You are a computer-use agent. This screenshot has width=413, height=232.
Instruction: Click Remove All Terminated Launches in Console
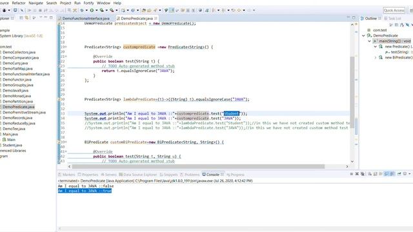coord(363,174)
